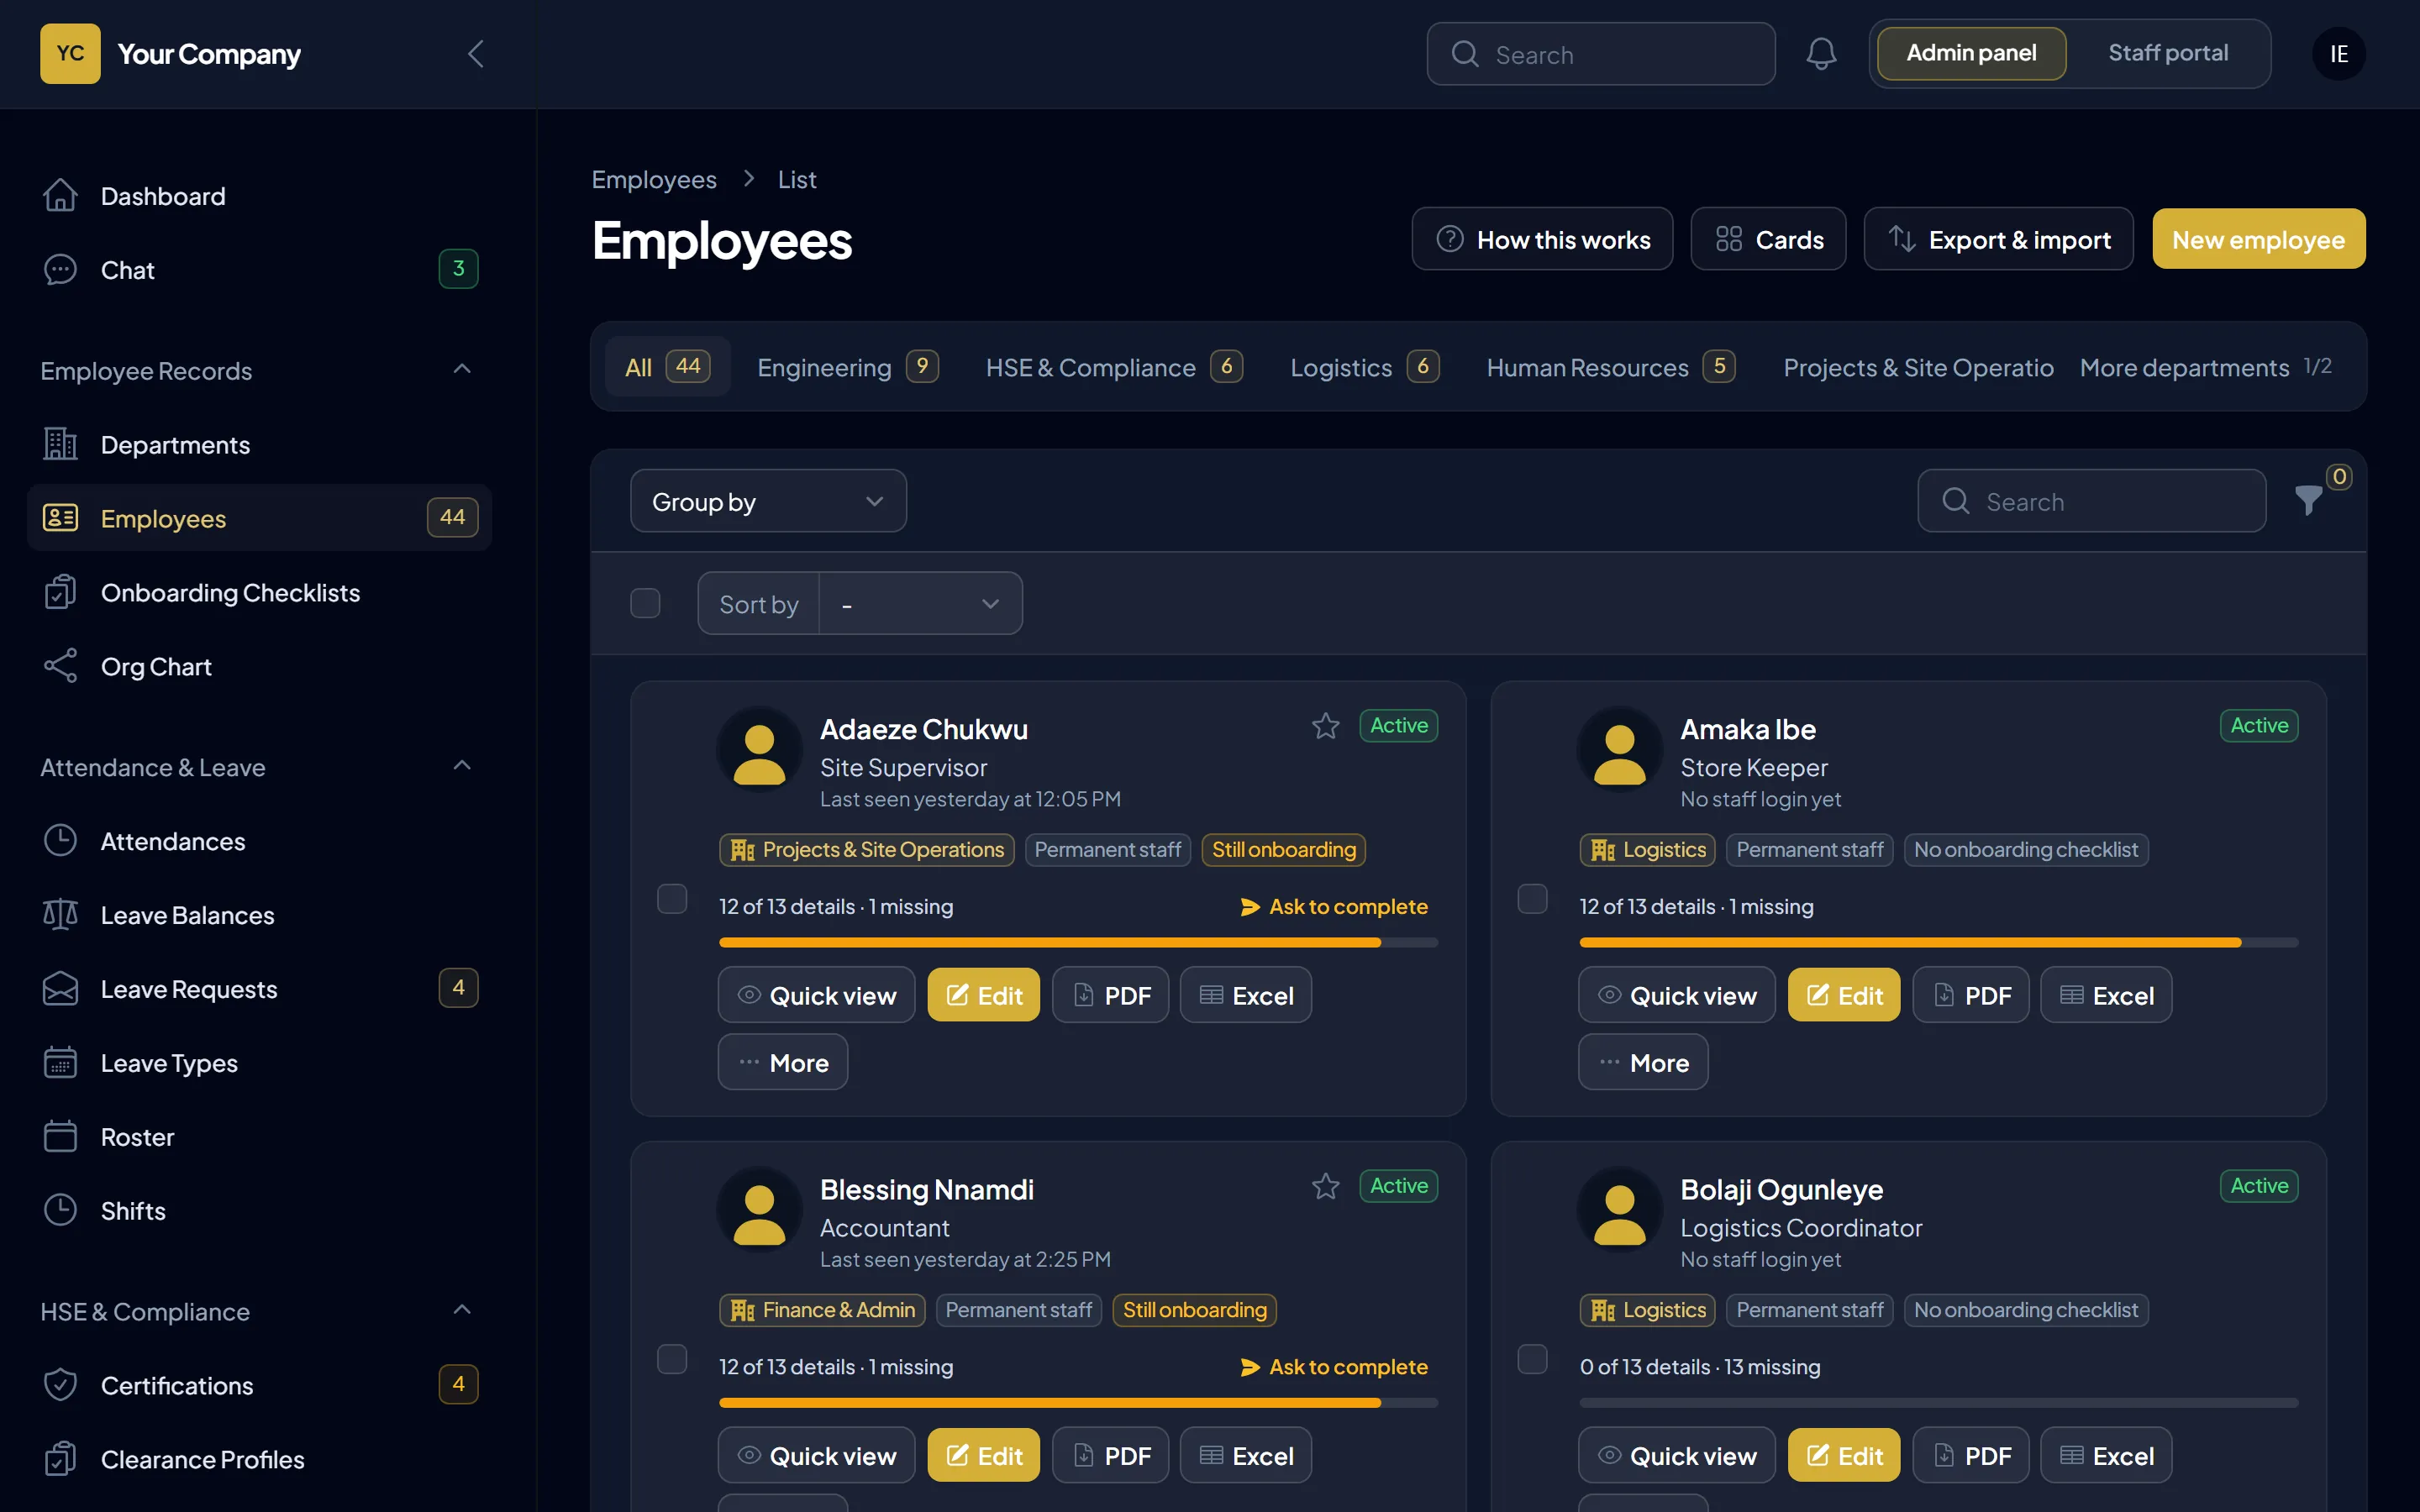Screen dimensions: 2420x1512
Task: Select the HSE & Compliance department tab
Action: point(1114,367)
